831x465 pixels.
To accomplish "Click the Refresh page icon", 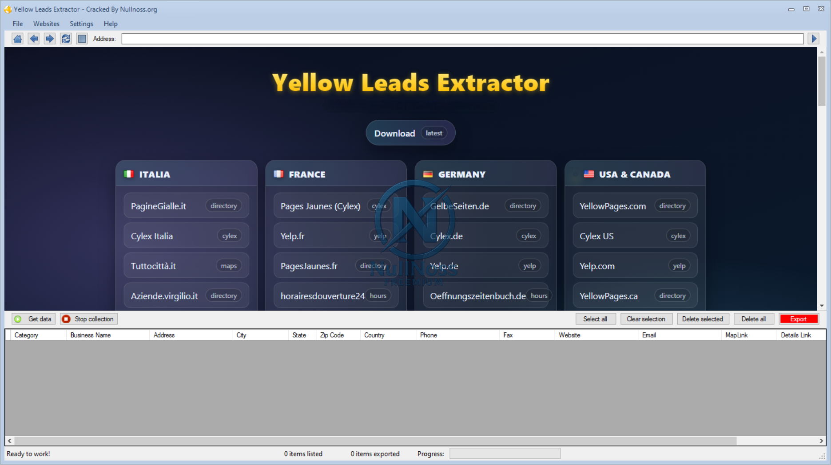I will (66, 39).
